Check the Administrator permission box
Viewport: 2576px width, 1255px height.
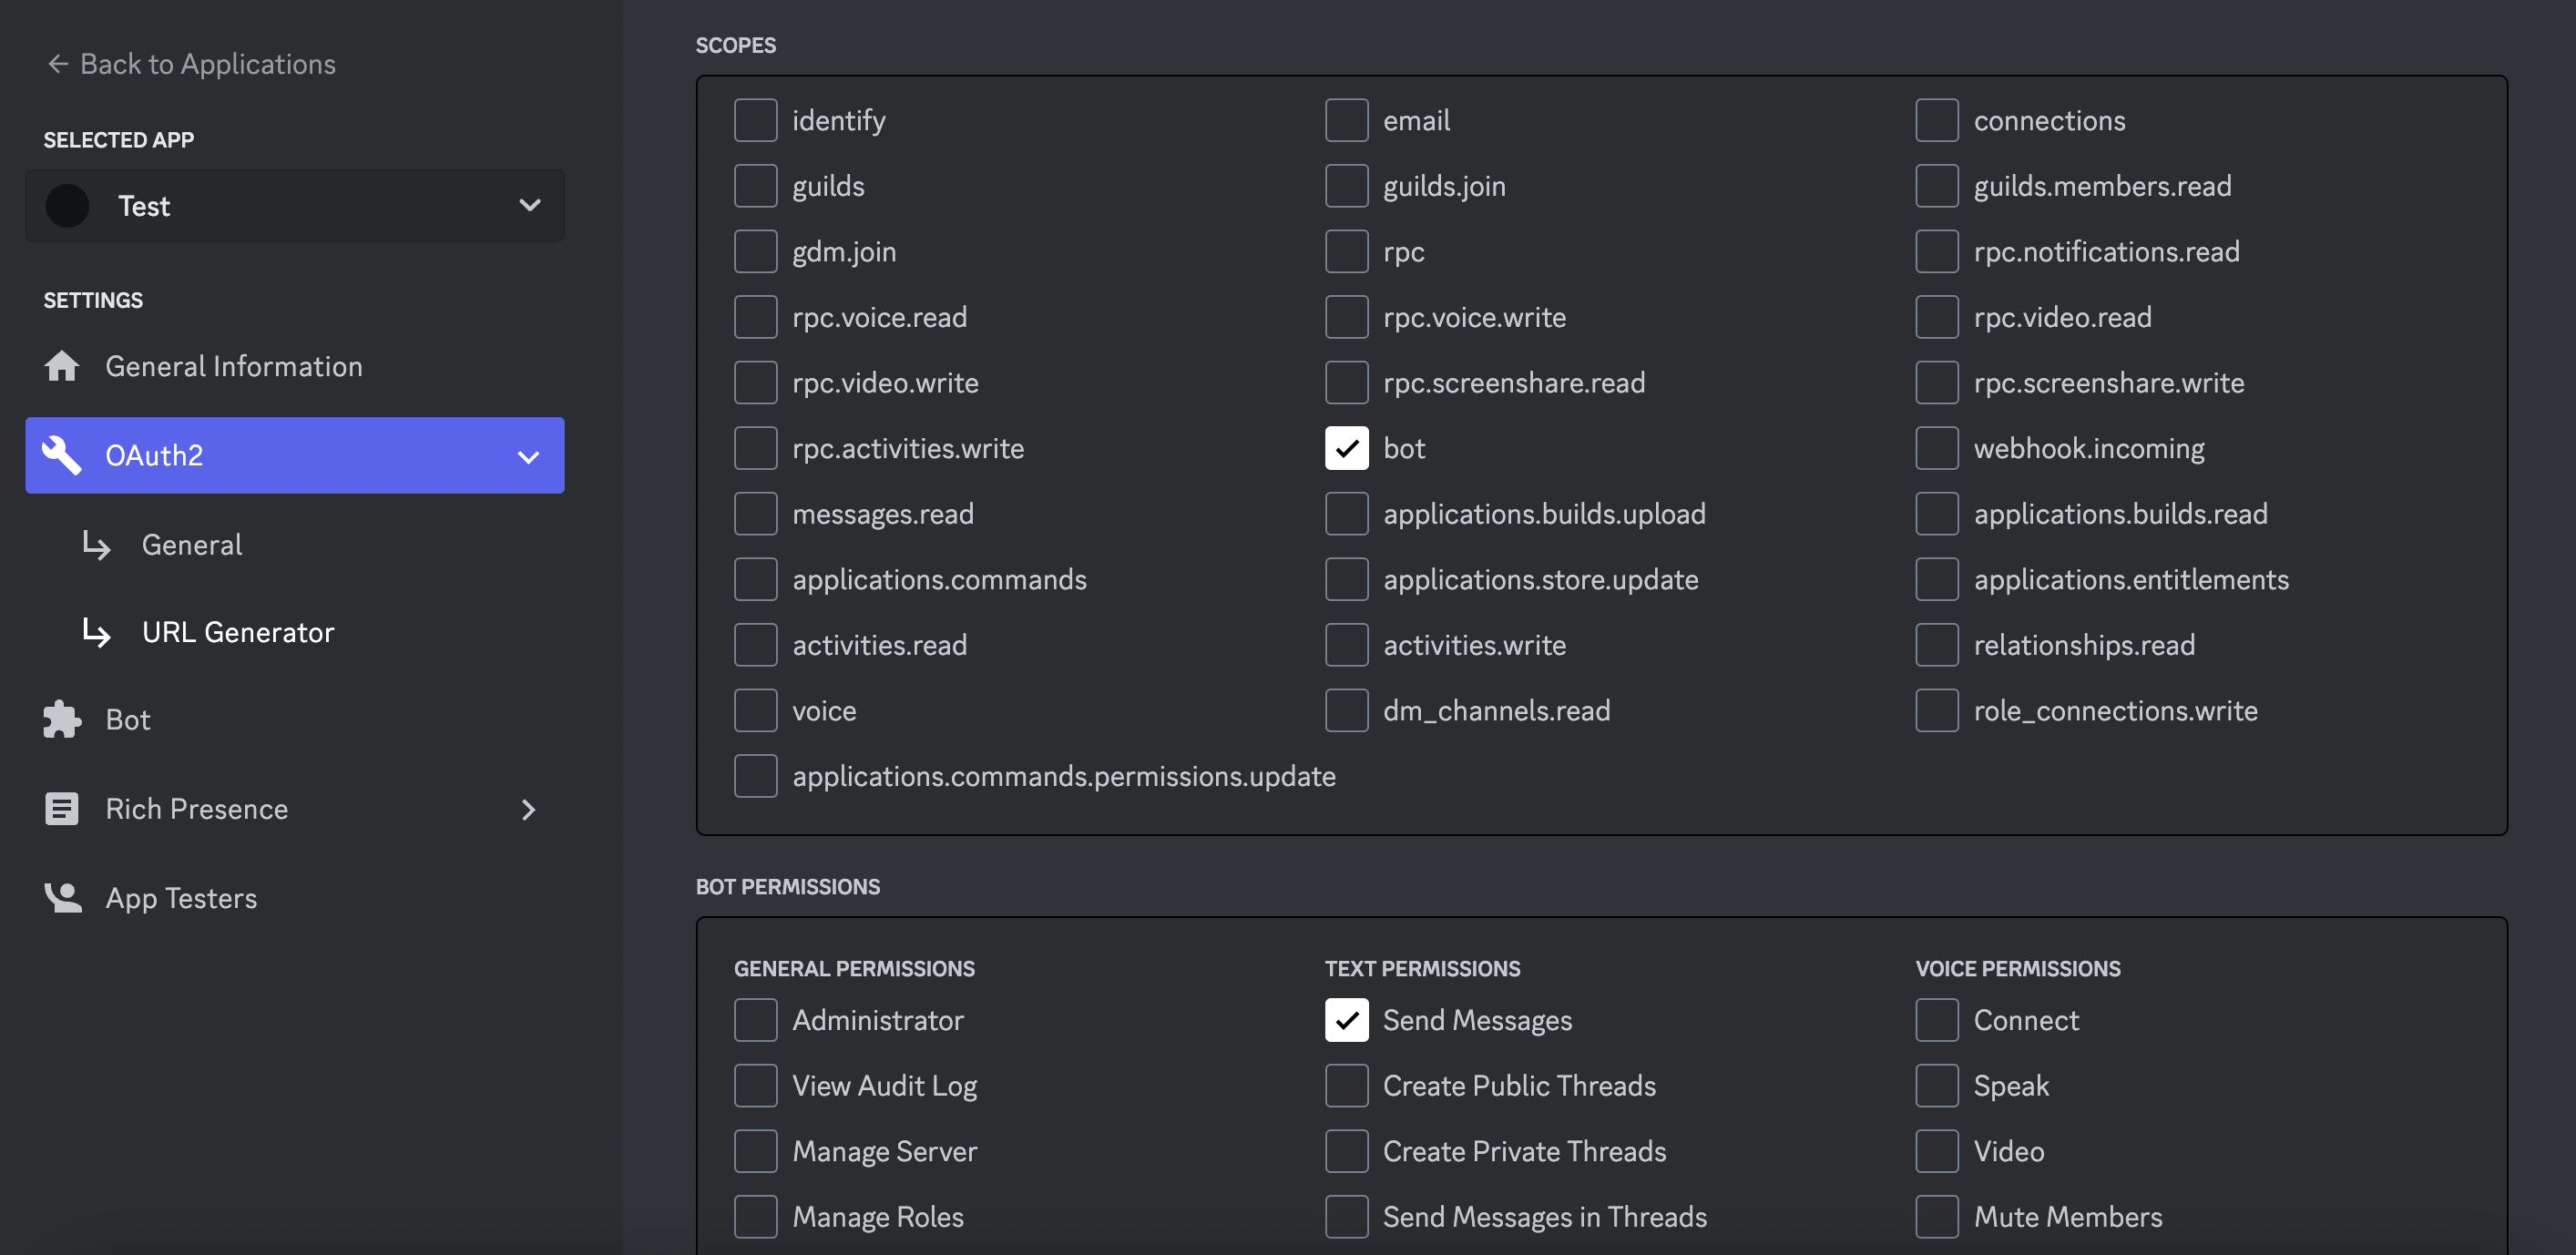click(755, 1020)
